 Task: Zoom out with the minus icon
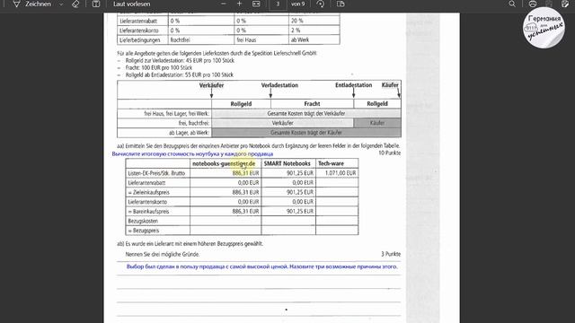pos(224,4)
